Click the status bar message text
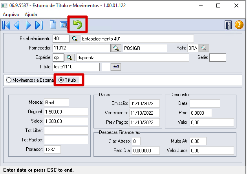 [38, 170]
